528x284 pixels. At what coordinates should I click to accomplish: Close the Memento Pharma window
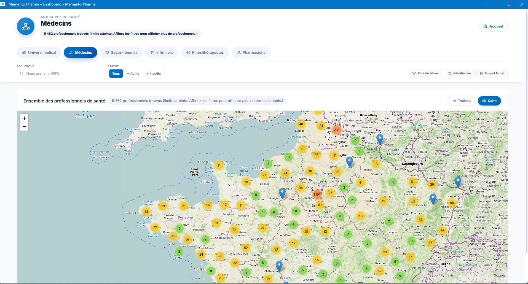coord(522,4)
